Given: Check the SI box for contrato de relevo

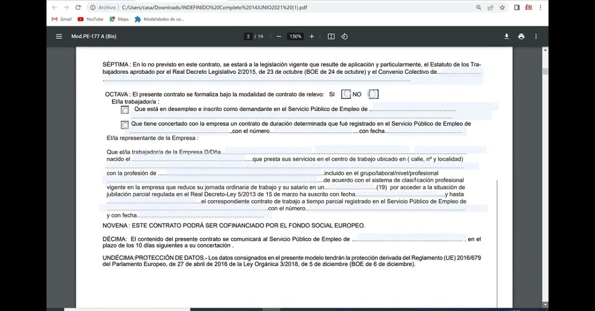Looking at the screenshot, I should pos(347,94).
